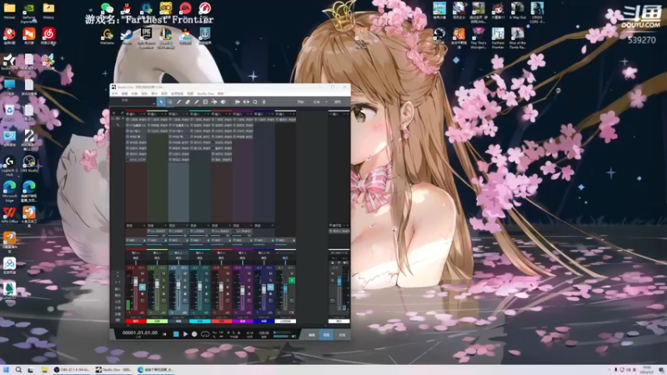Open the QQ penguin desktop icon
667x375 pixels.
click(127, 8)
